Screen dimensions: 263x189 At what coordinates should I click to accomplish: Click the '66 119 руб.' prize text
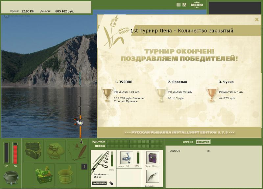176,98
